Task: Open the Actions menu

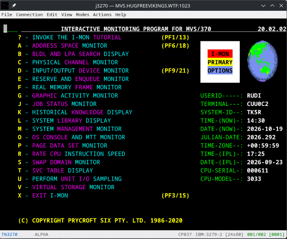Action: point(102,14)
